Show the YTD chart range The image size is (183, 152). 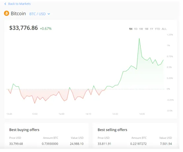pos(157,29)
